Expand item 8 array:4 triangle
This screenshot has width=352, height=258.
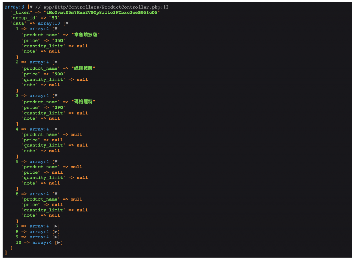(x=56, y=232)
